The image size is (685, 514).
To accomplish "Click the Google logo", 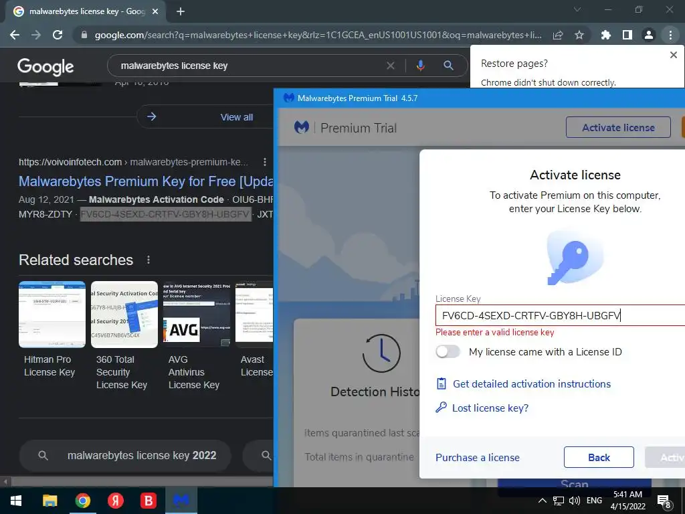I will click(45, 66).
